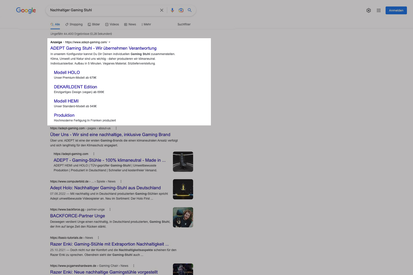413x275 pixels.
Task: Open the Modell HEMI sitelink
Action: coord(66,101)
